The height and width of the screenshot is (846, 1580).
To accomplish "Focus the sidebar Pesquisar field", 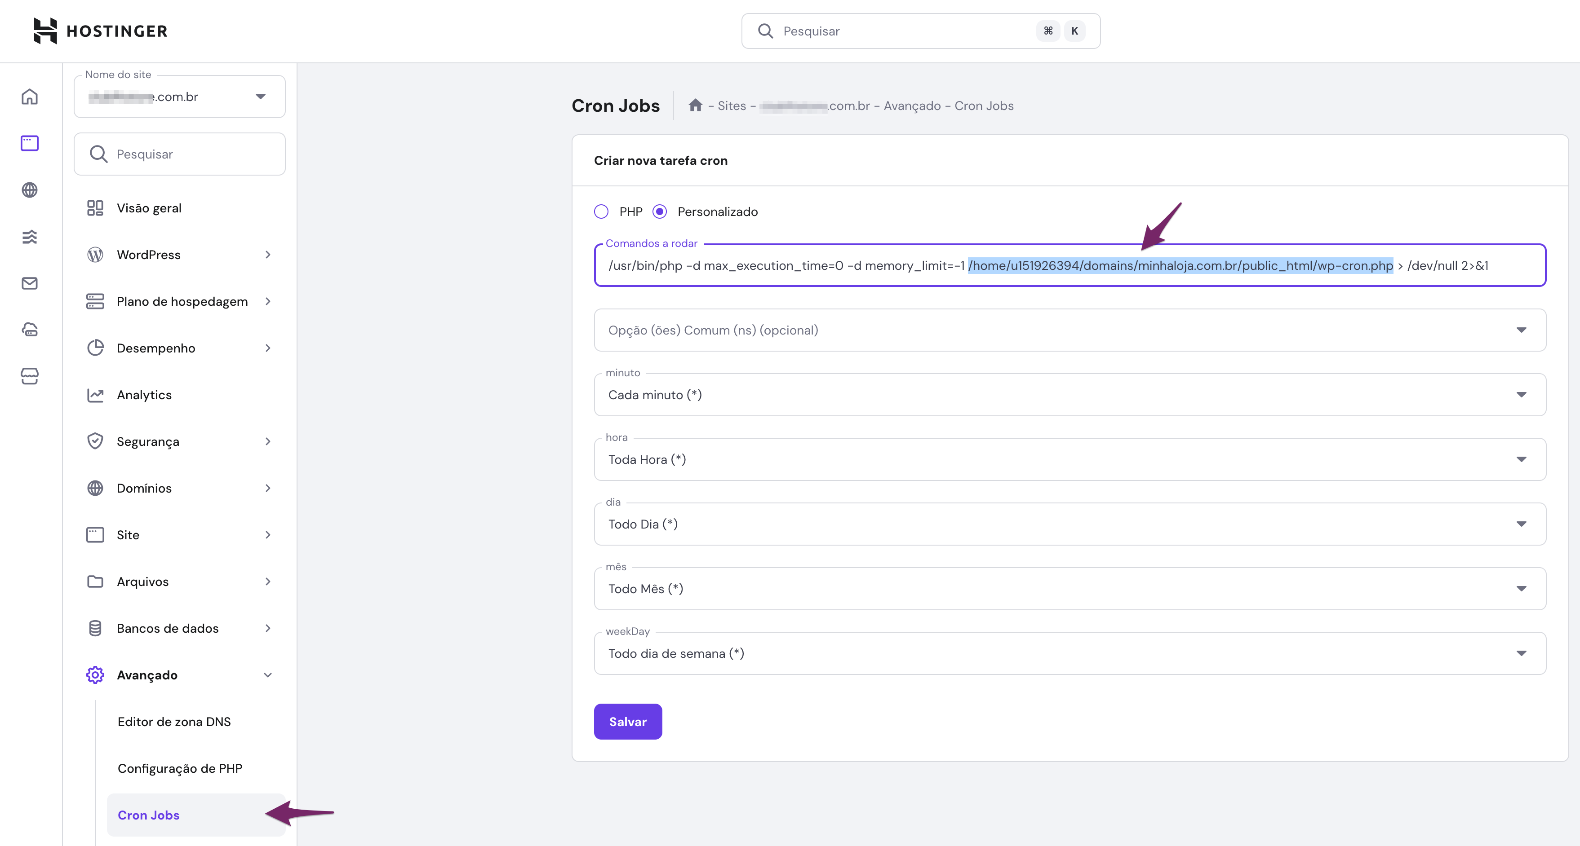I will (x=180, y=154).
